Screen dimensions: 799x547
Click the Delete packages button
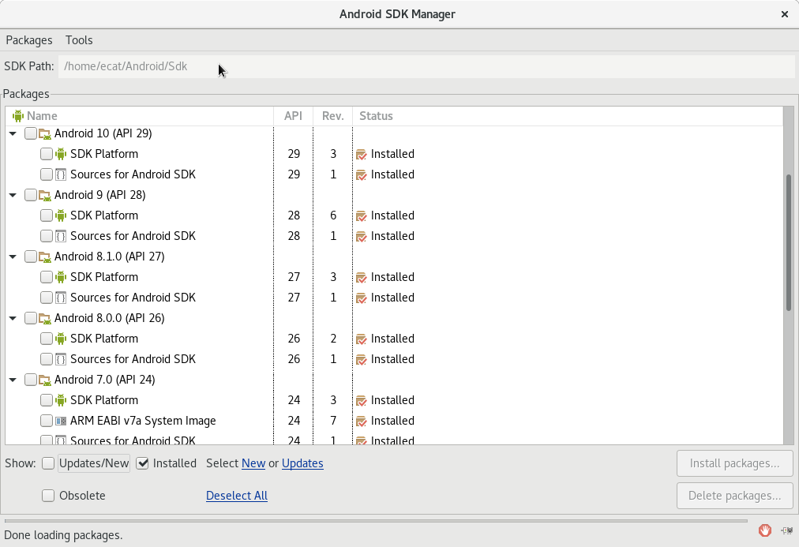pyautogui.click(x=735, y=496)
